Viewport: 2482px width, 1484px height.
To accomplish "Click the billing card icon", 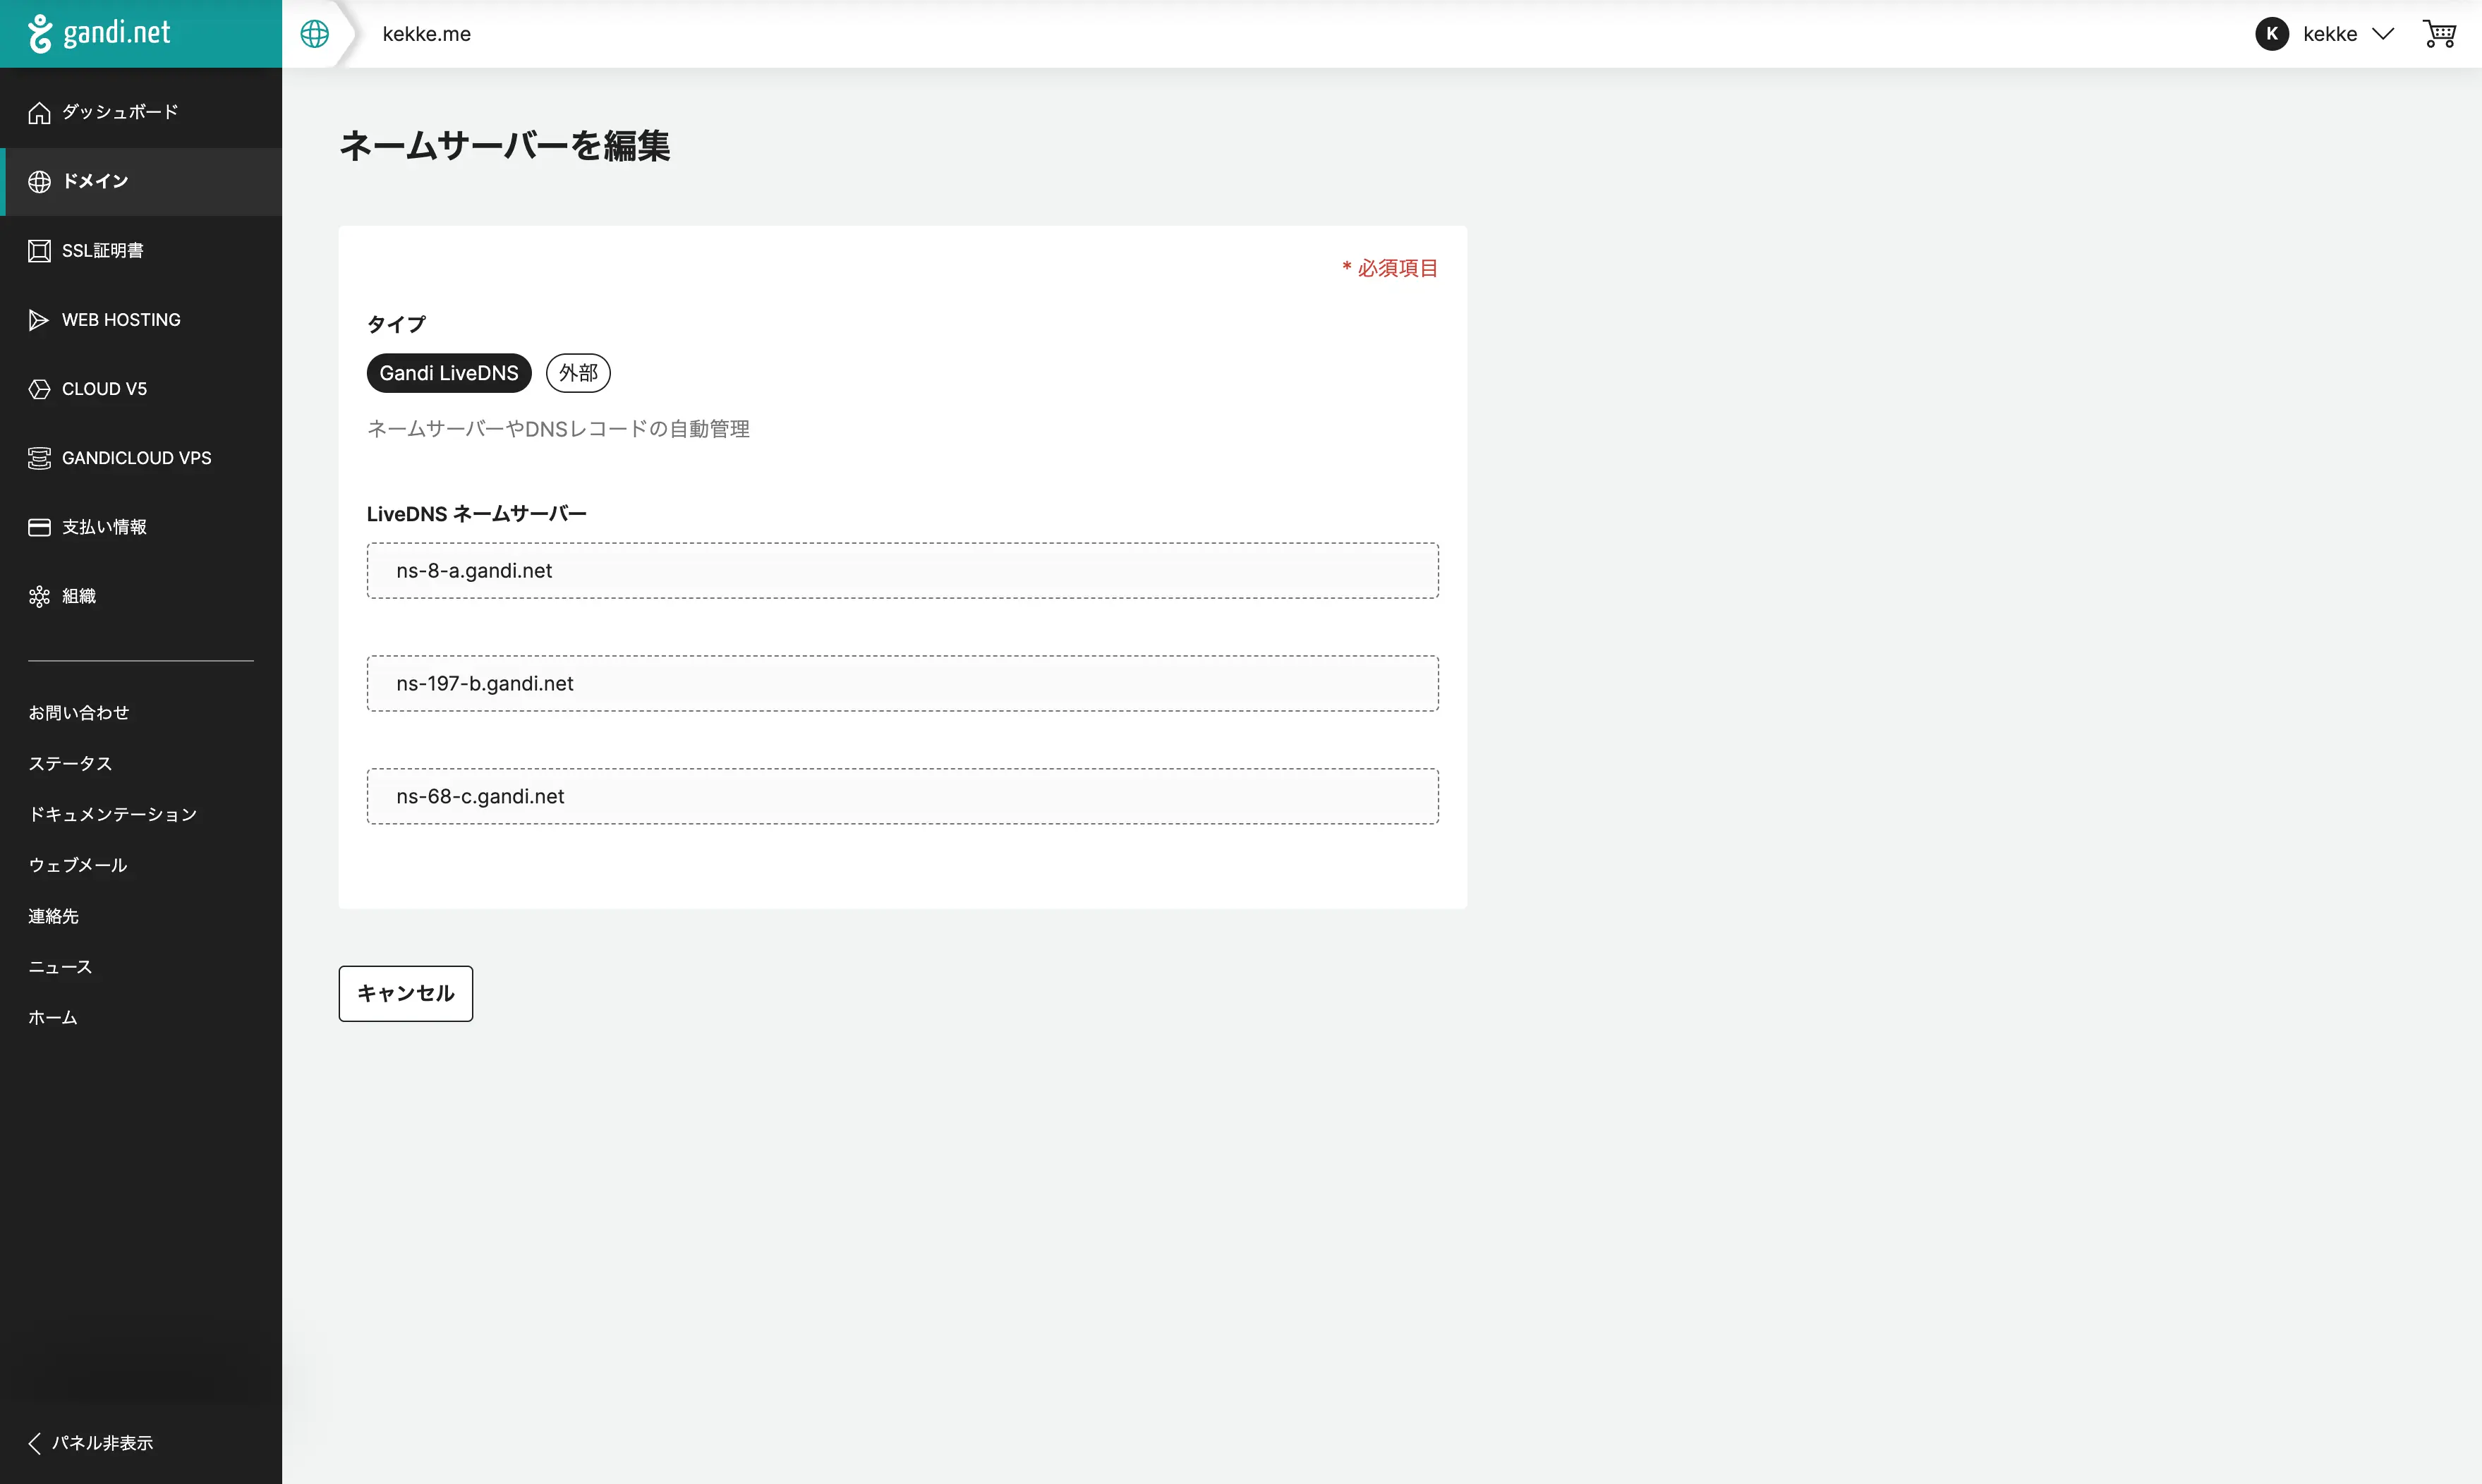I will pos(39,527).
